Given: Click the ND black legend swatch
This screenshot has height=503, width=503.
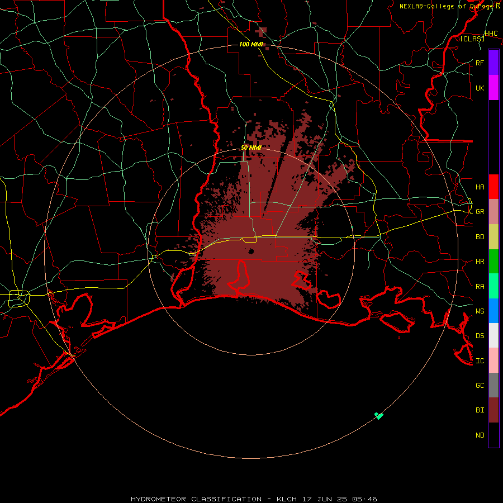Looking at the screenshot, I should tap(493, 435).
